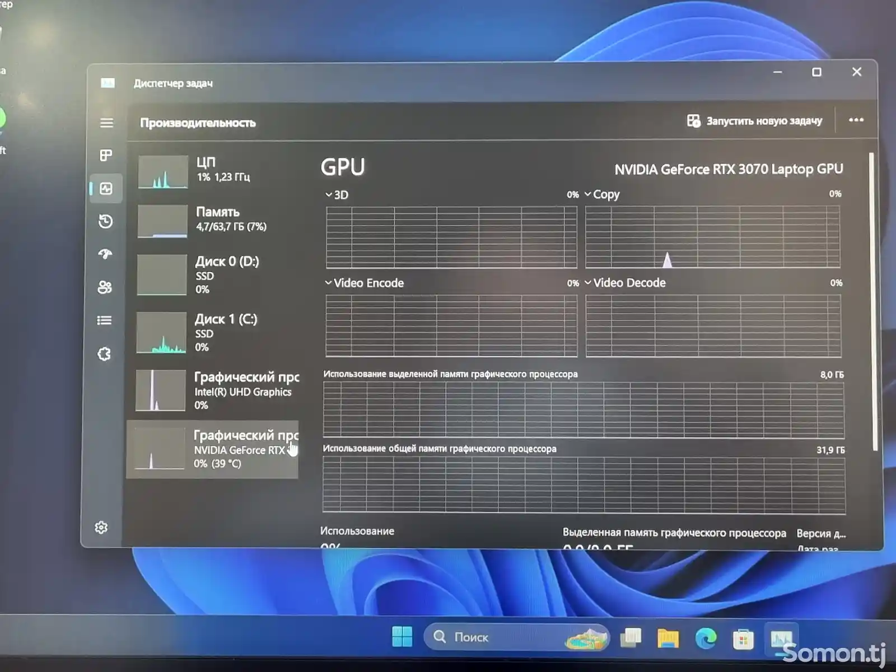
Task: Select the Performance page icon in sidebar
Action: click(106, 189)
